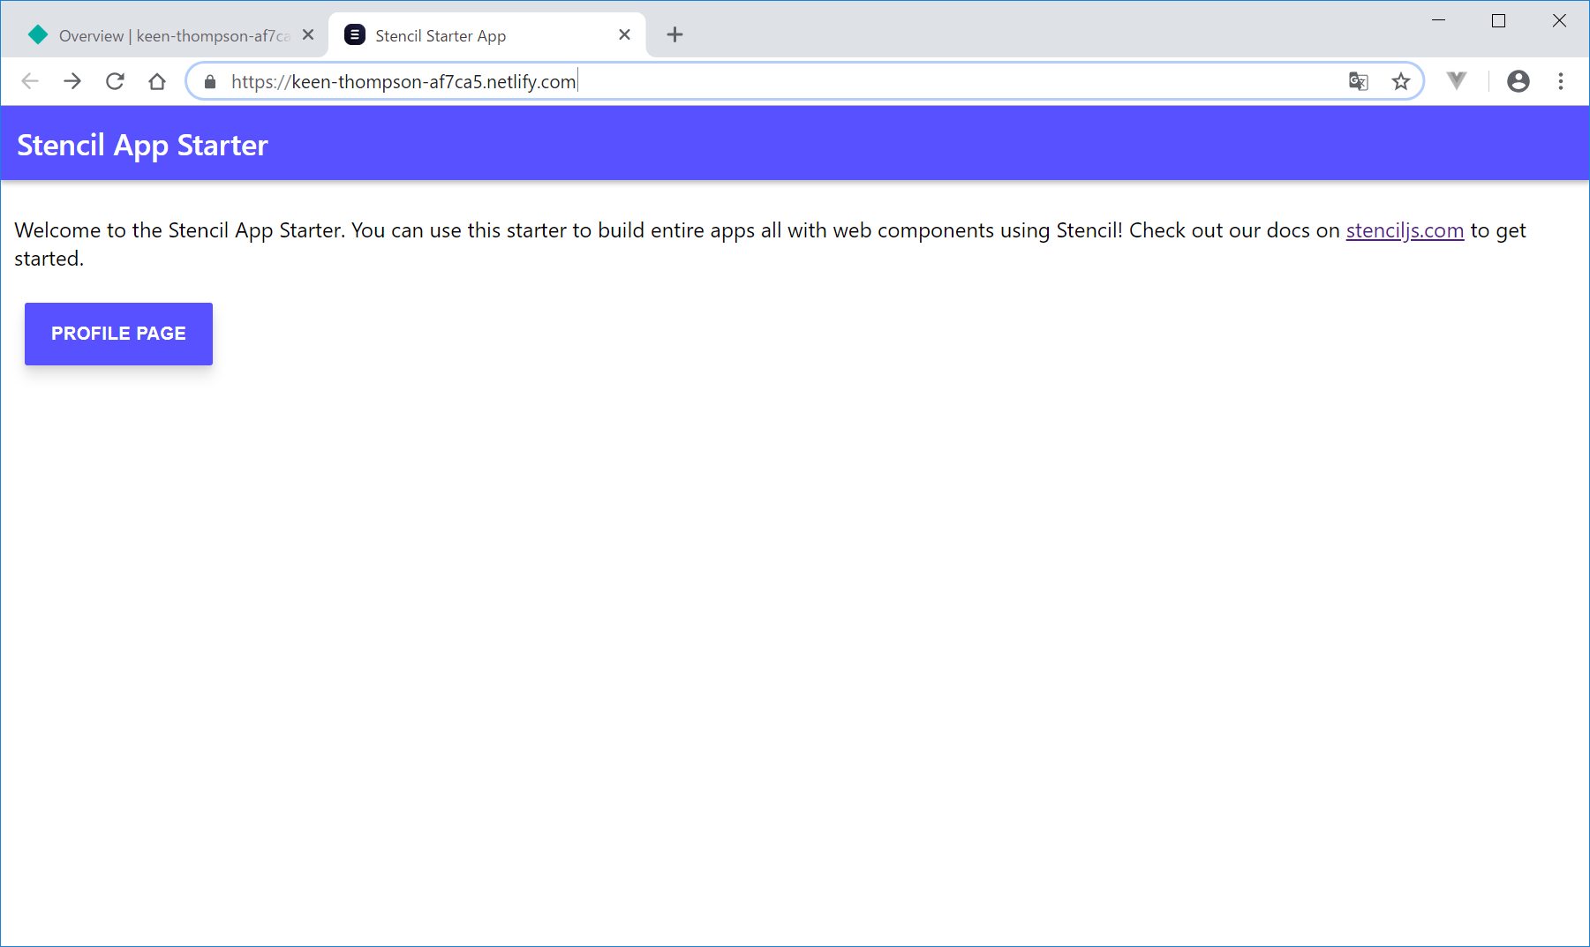The width and height of the screenshot is (1590, 947).
Task: Click the Stencil App Starter header title
Action: pos(142,145)
